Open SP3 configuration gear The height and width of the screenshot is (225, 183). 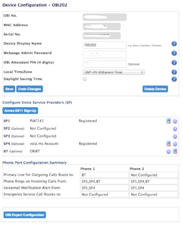tap(175, 136)
